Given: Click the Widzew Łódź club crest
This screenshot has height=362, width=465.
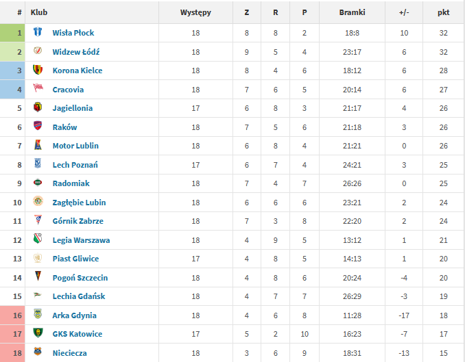Looking at the screenshot, I should click(38, 51).
